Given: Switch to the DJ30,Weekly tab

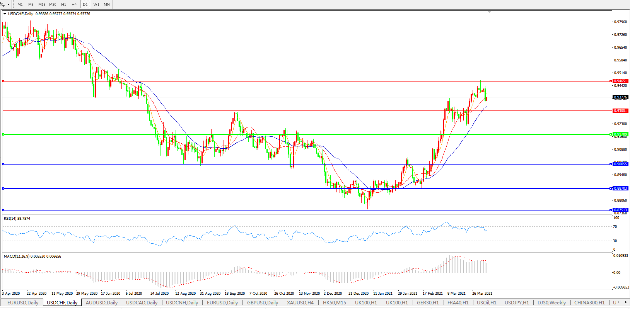Looking at the screenshot, I should click(x=551, y=303).
